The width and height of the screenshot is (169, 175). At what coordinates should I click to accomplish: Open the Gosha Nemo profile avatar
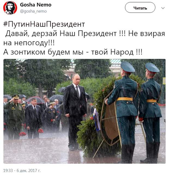point(10,8)
